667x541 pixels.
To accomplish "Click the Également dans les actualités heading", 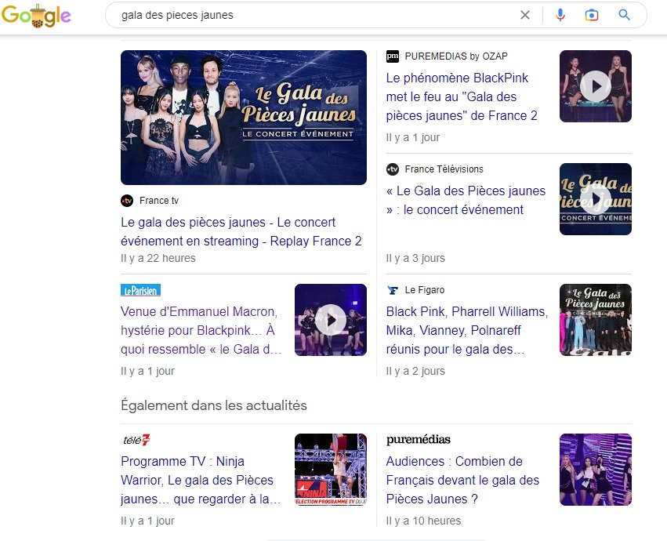I will coord(213,405).
